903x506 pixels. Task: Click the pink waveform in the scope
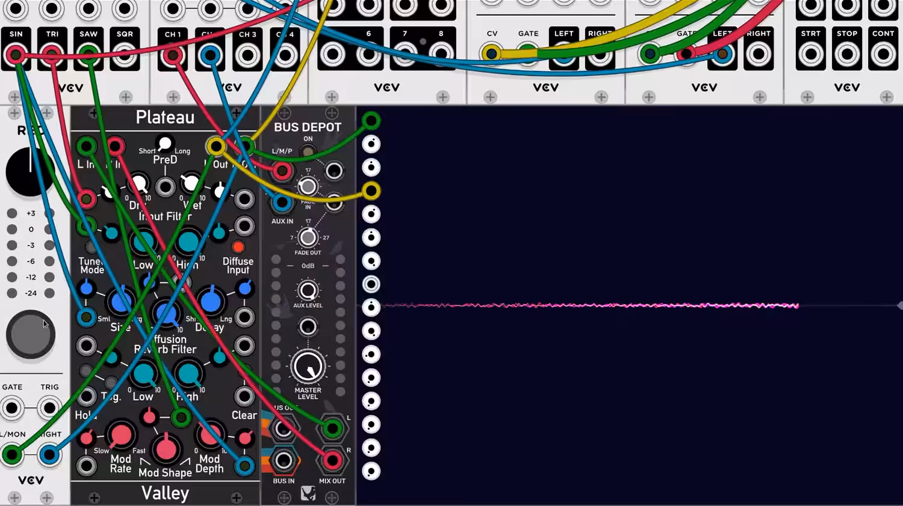[x=590, y=305]
